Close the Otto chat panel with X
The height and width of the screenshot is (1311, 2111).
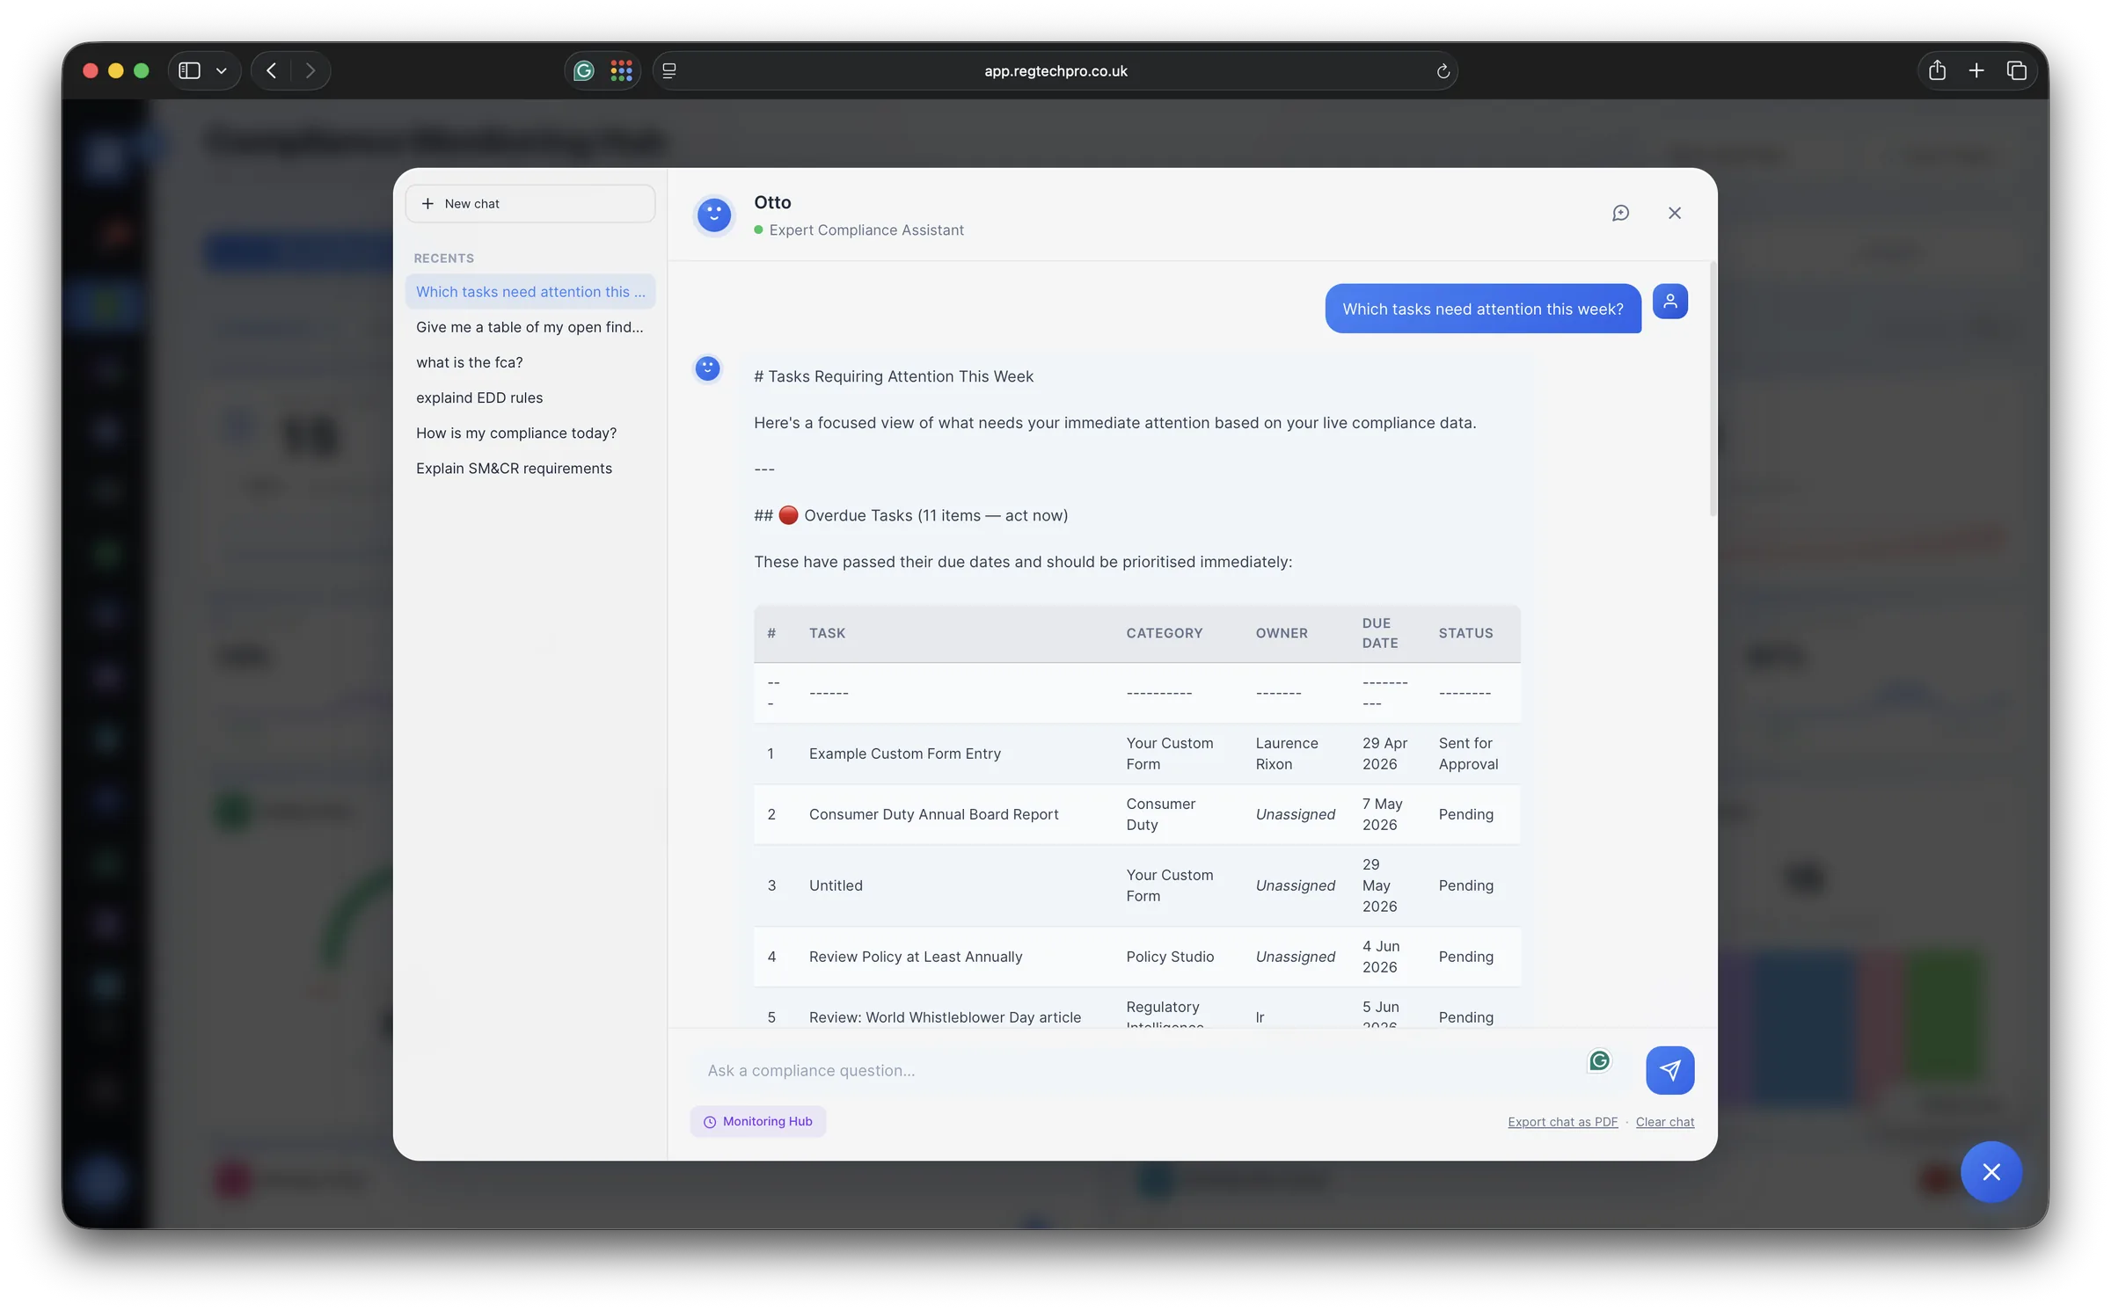pyautogui.click(x=1674, y=213)
